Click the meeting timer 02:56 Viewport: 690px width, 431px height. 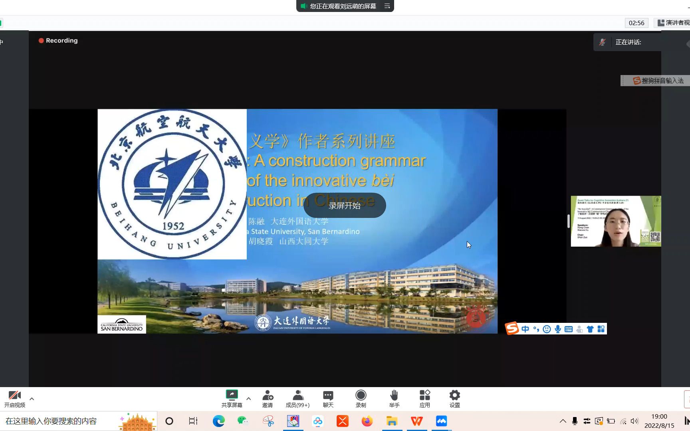click(x=636, y=23)
